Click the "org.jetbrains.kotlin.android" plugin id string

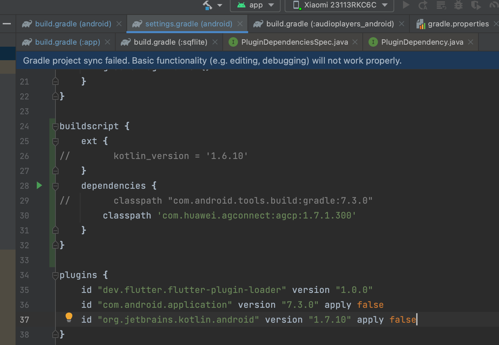click(179, 320)
